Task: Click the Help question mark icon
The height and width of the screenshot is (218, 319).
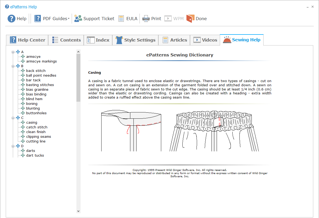Action: (x=12, y=19)
